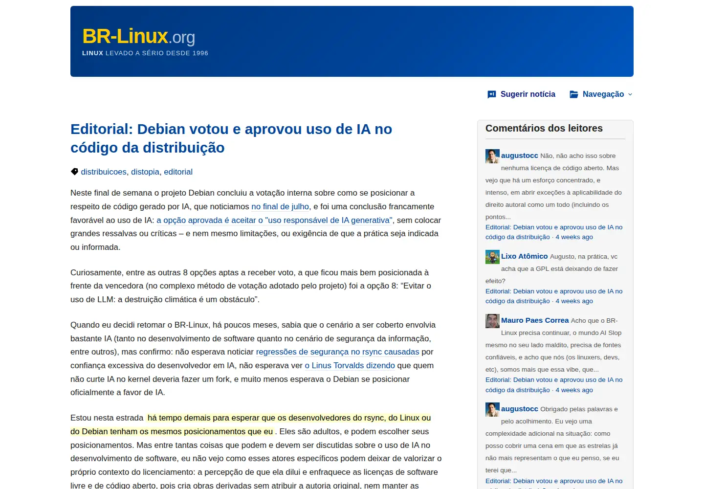This screenshot has width=704, height=489.
Task: Select the editorial tag
Action: (x=178, y=172)
